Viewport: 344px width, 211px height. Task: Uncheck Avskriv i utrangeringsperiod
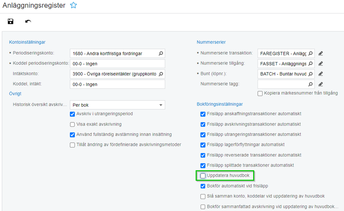click(72, 114)
